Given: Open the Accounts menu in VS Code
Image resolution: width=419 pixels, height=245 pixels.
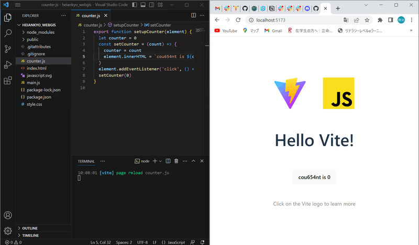Looking at the screenshot, I should point(8,215).
